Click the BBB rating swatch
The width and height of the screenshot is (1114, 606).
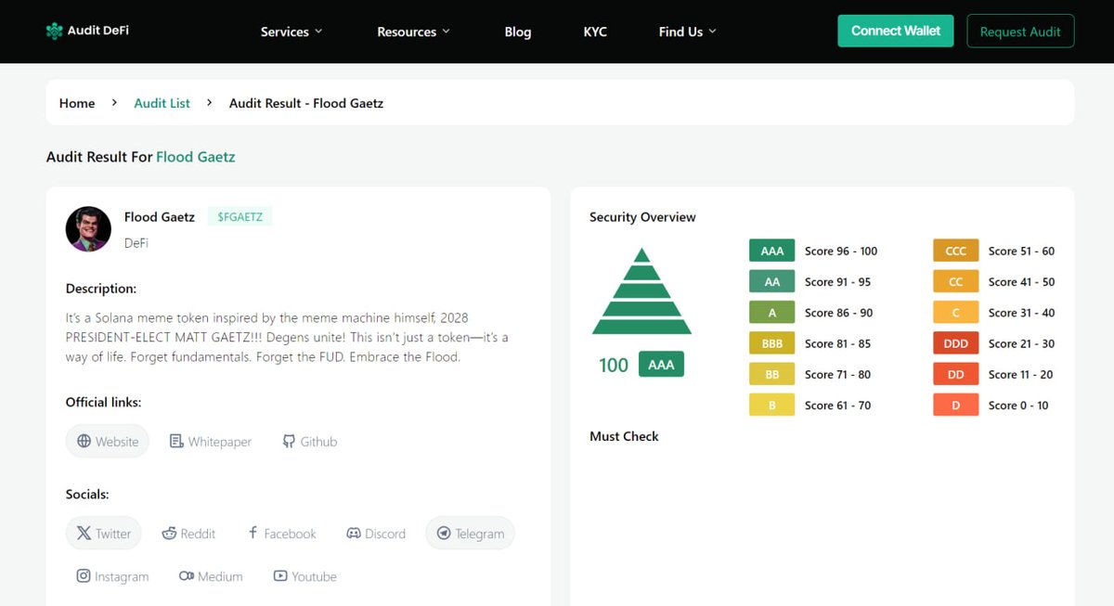(772, 343)
